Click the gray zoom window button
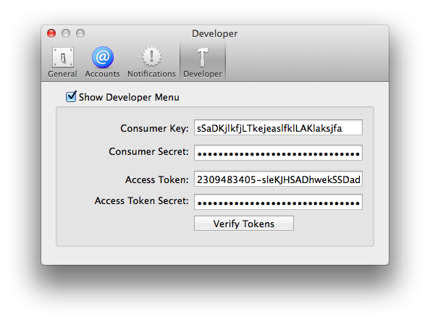Image resolution: width=430 pixels, height=322 pixels. click(80, 33)
